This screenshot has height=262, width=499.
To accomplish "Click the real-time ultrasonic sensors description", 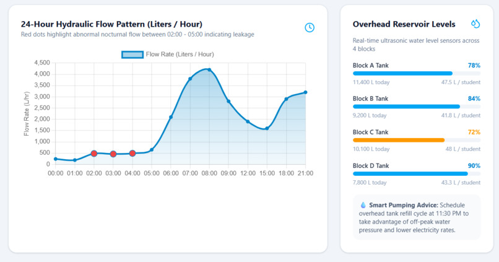I will [x=416, y=45].
